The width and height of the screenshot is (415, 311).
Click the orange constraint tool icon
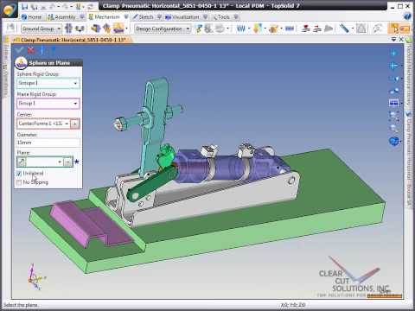pyautogui.click(x=106, y=29)
